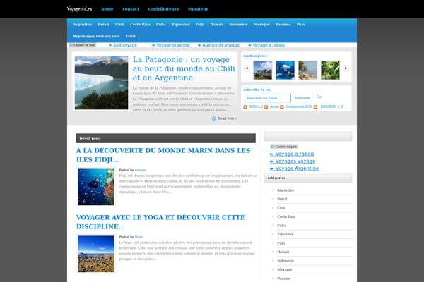This screenshot has height=282, width=424.
Task: Open the beach tree random post thumbnail
Action: click(x=307, y=70)
